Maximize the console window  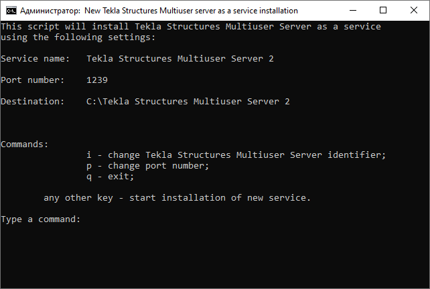coord(383,11)
